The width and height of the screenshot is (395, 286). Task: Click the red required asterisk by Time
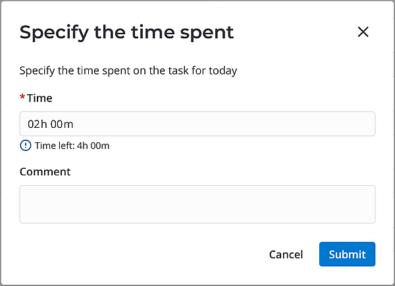[22, 98]
